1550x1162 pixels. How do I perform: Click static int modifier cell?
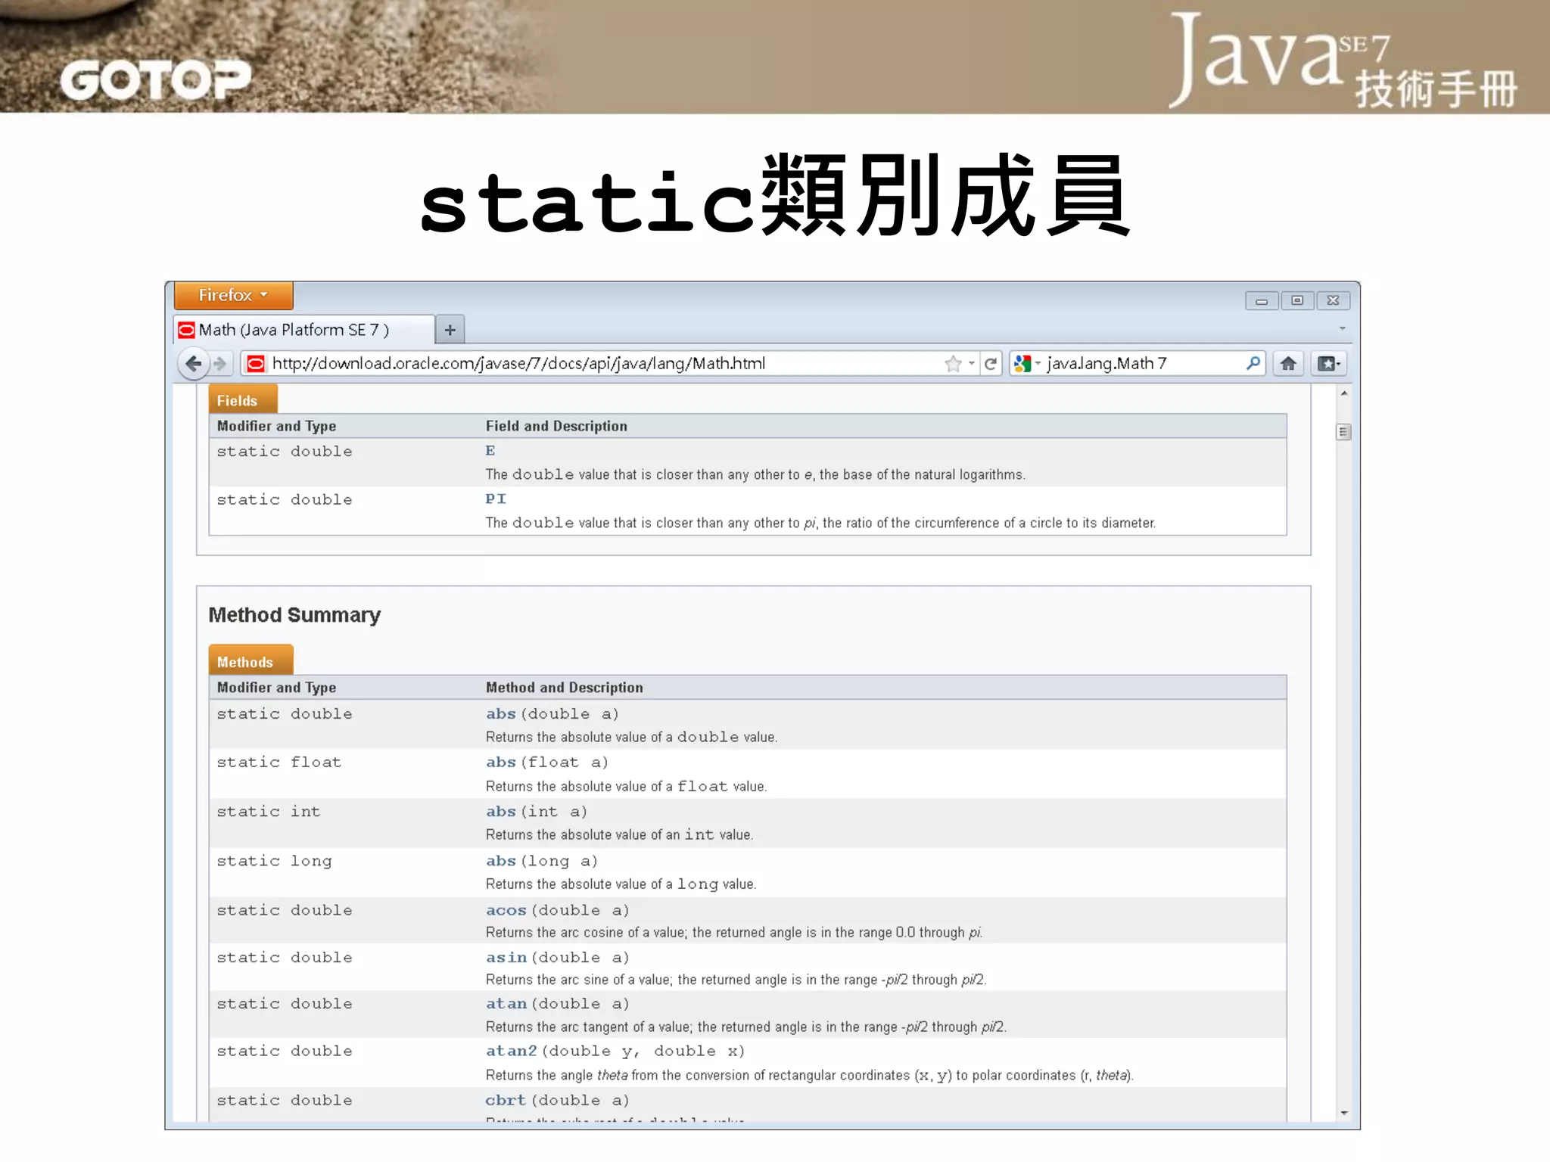(268, 812)
